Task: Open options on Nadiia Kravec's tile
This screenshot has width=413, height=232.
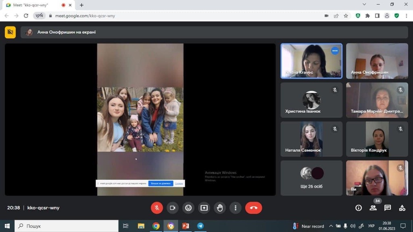Action: click(335, 51)
